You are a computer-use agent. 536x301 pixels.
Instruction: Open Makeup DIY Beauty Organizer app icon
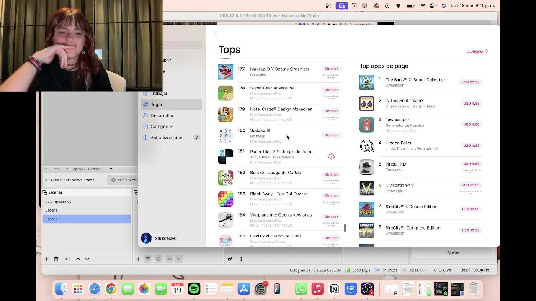pos(226,72)
